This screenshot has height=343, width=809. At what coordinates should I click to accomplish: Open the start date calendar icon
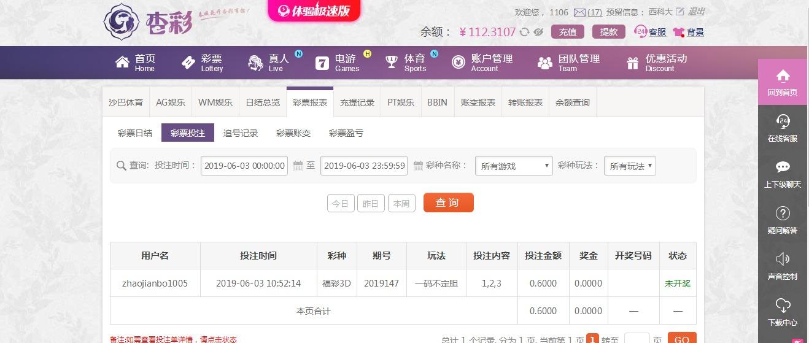coord(298,166)
